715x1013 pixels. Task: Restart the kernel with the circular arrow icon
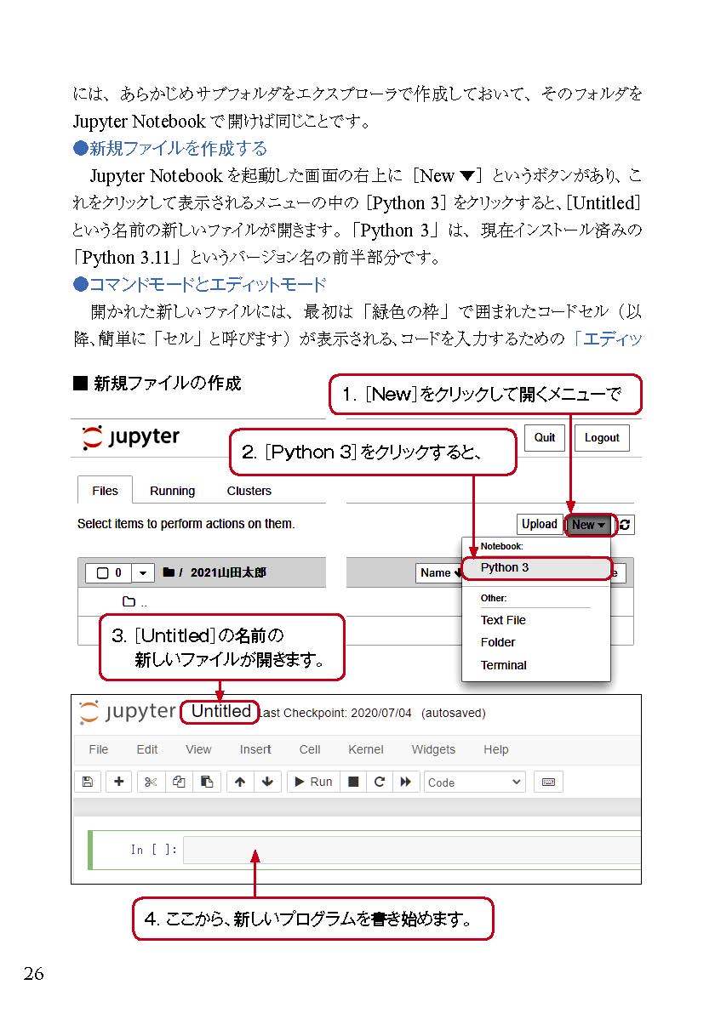click(x=380, y=782)
